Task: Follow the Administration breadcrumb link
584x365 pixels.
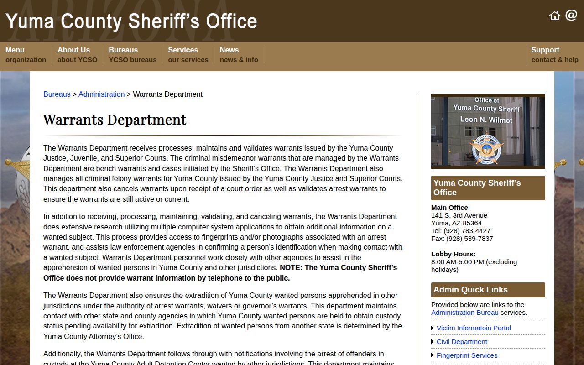Action: tap(101, 94)
